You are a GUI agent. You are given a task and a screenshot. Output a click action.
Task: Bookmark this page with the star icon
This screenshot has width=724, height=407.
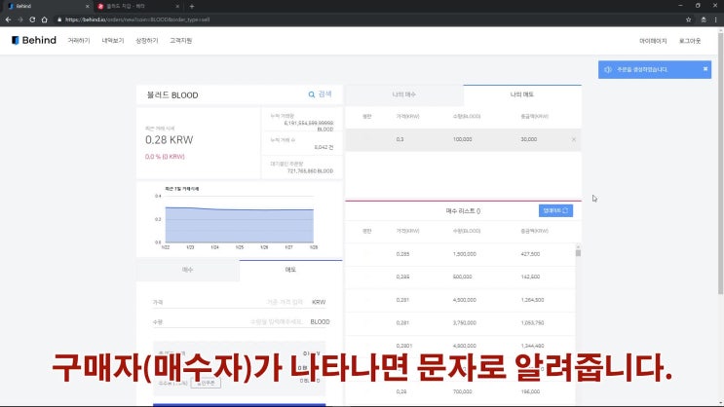(x=689, y=19)
